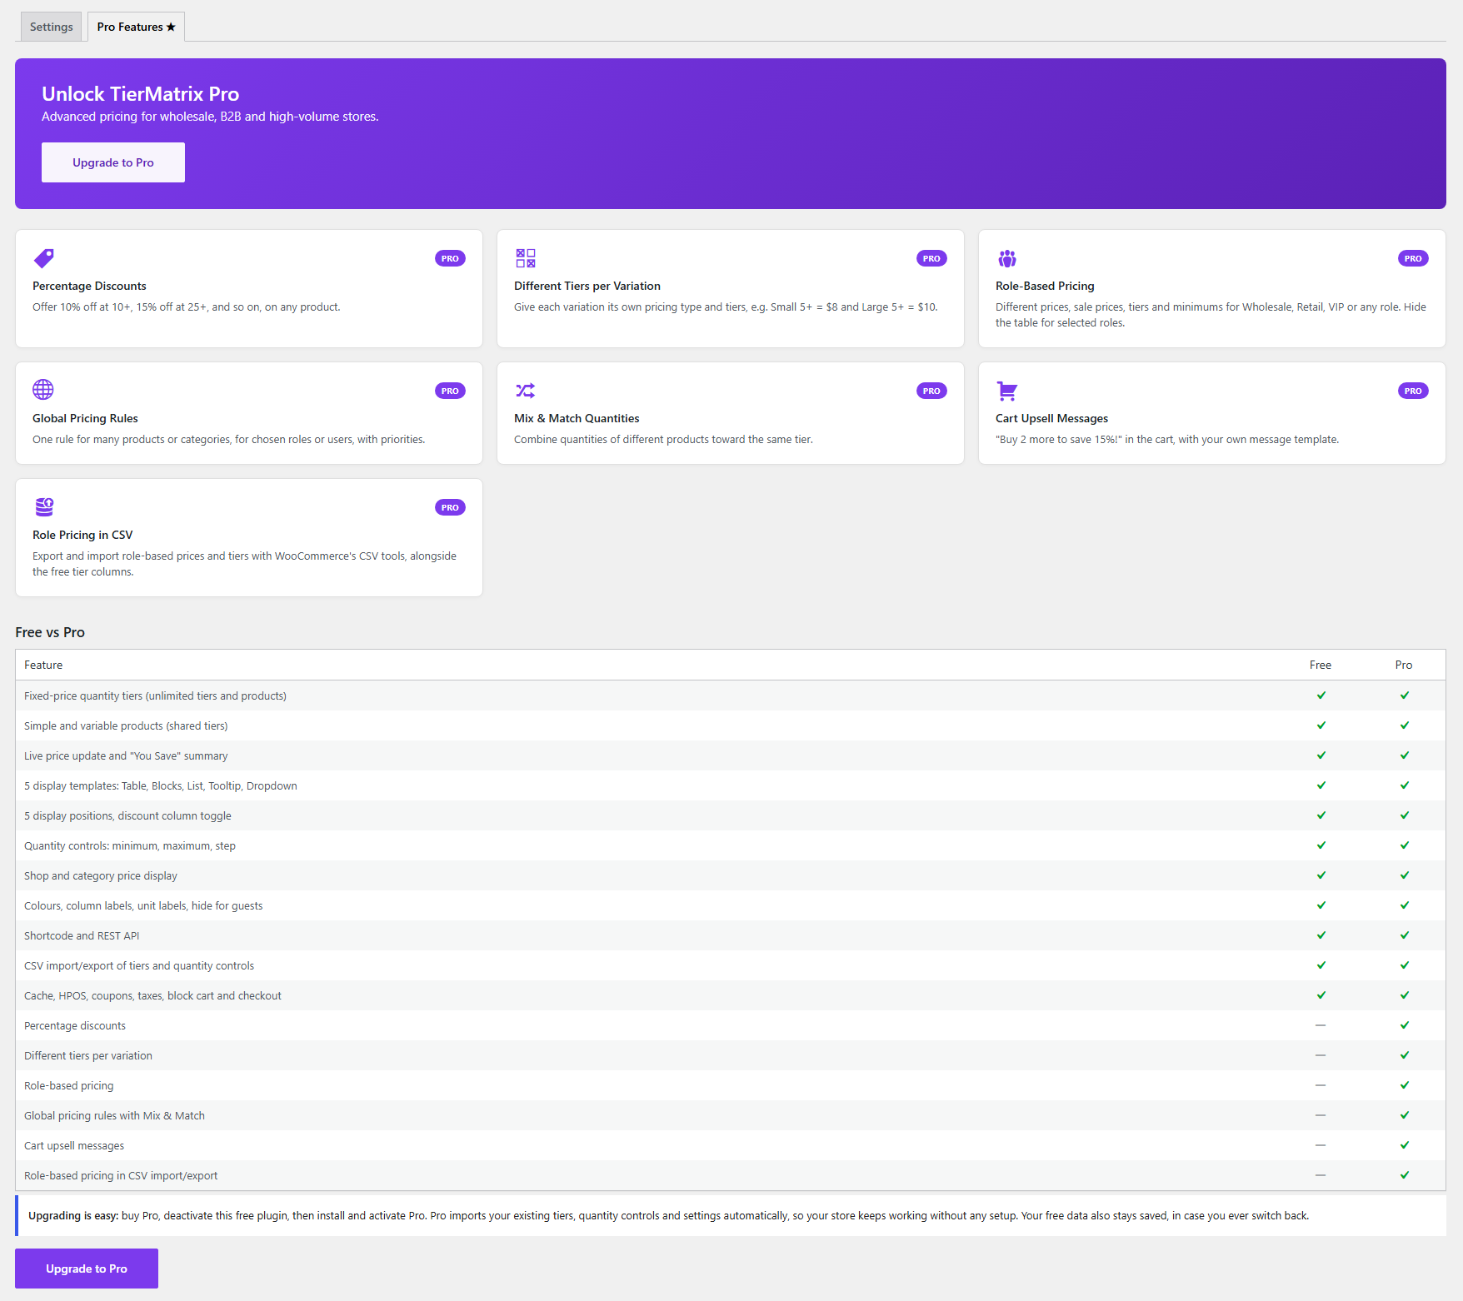Click the Percentage Discounts tag icon
This screenshot has width=1463, height=1301.
(43, 258)
